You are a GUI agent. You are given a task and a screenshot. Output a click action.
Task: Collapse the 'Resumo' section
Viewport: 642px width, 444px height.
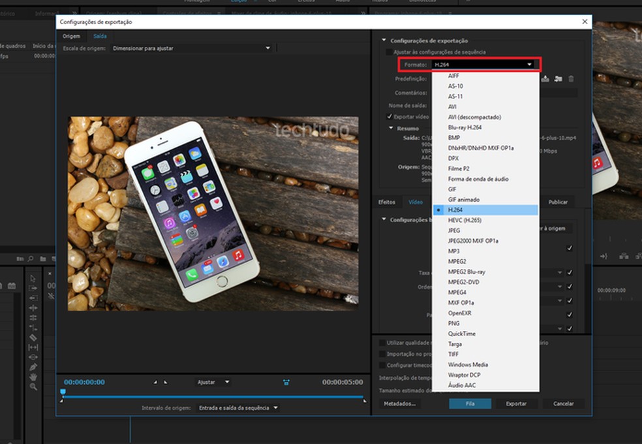tap(391, 129)
